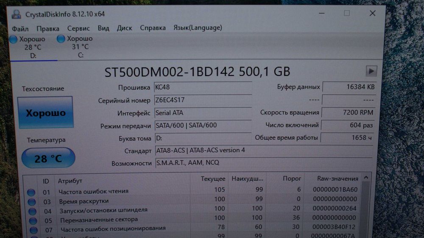Open the Файл menu

tap(20, 28)
